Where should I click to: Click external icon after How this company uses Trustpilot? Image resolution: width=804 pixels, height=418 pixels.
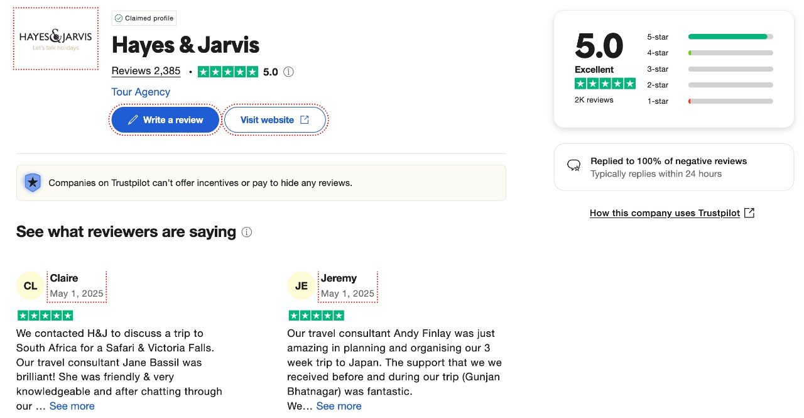(x=749, y=213)
